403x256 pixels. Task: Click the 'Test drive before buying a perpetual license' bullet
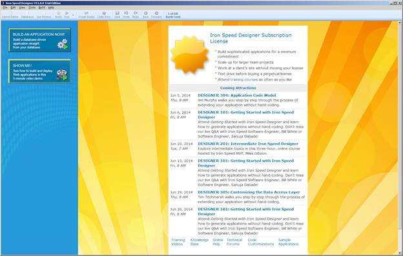(254, 74)
